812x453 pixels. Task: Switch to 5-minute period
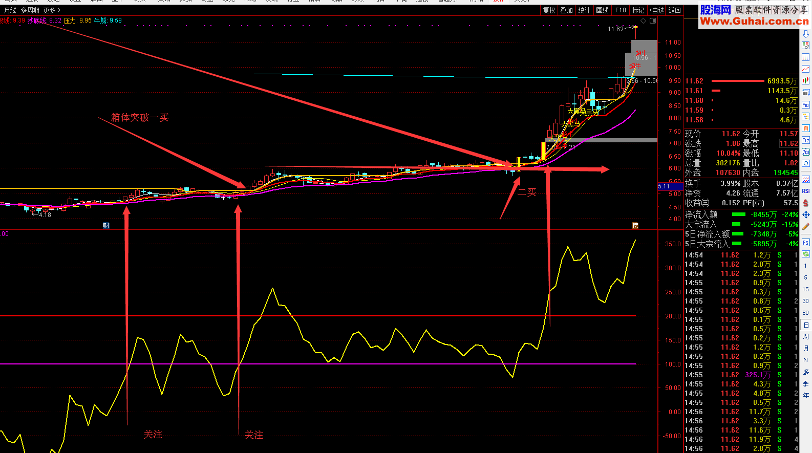click(806, 277)
